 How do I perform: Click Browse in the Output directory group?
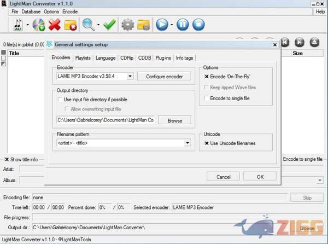(x=175, y=120)
